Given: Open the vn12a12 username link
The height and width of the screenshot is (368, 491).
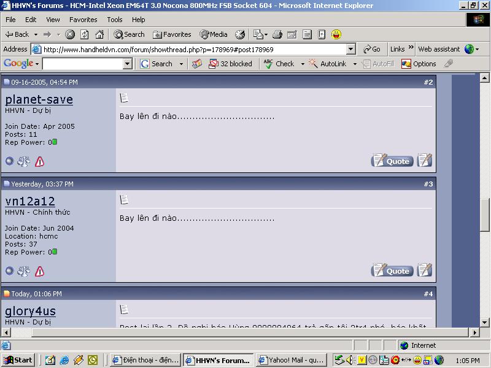Looking at the screenshot, I should pos(30,201).
